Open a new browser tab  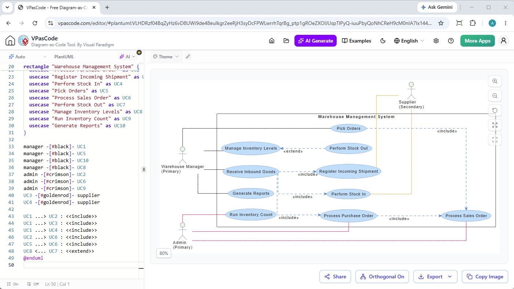pos(107,7)
